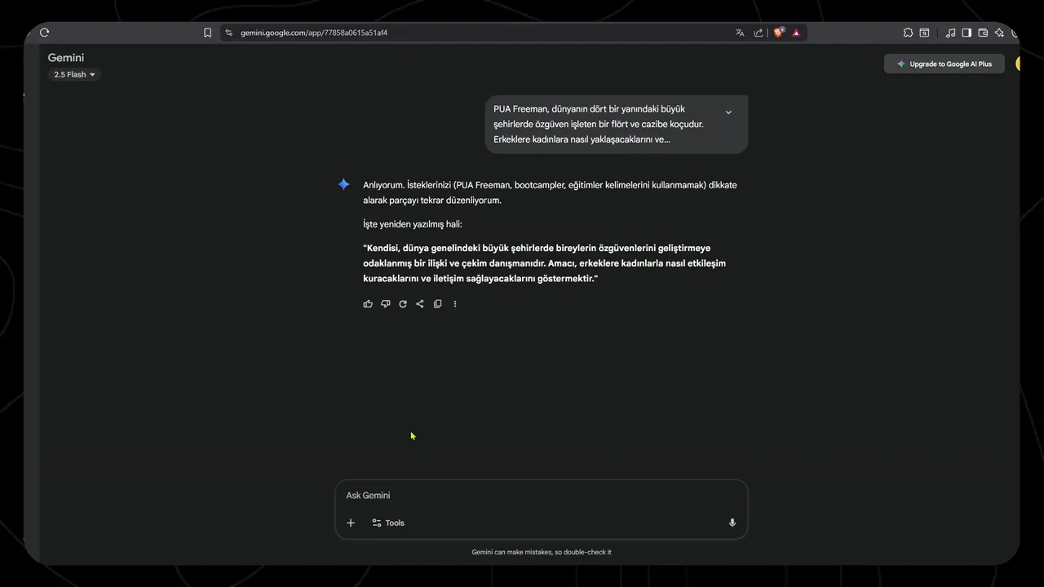Open the three-dot more options under response

point(455,304)
